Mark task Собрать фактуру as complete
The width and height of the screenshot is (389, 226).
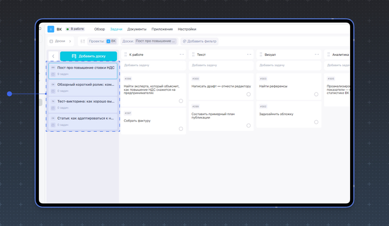181,129
